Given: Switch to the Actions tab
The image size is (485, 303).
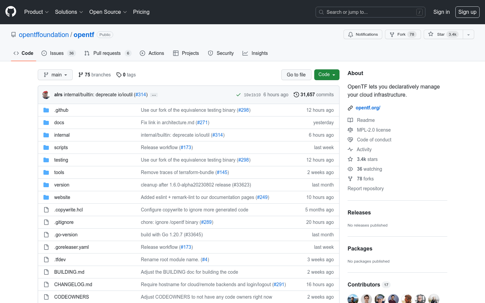Looking at the screenshot, I should (x=152, y=53).
